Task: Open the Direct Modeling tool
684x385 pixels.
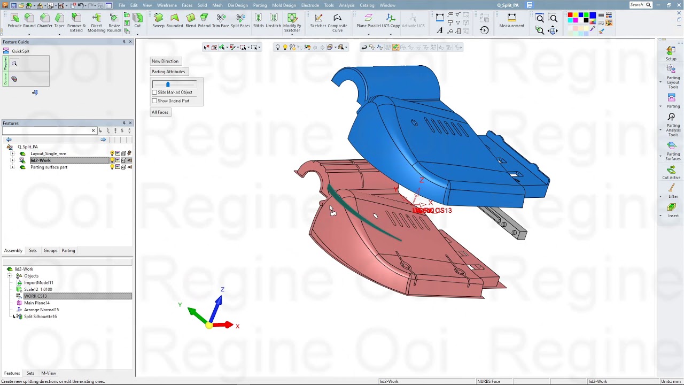Action: 96,23
